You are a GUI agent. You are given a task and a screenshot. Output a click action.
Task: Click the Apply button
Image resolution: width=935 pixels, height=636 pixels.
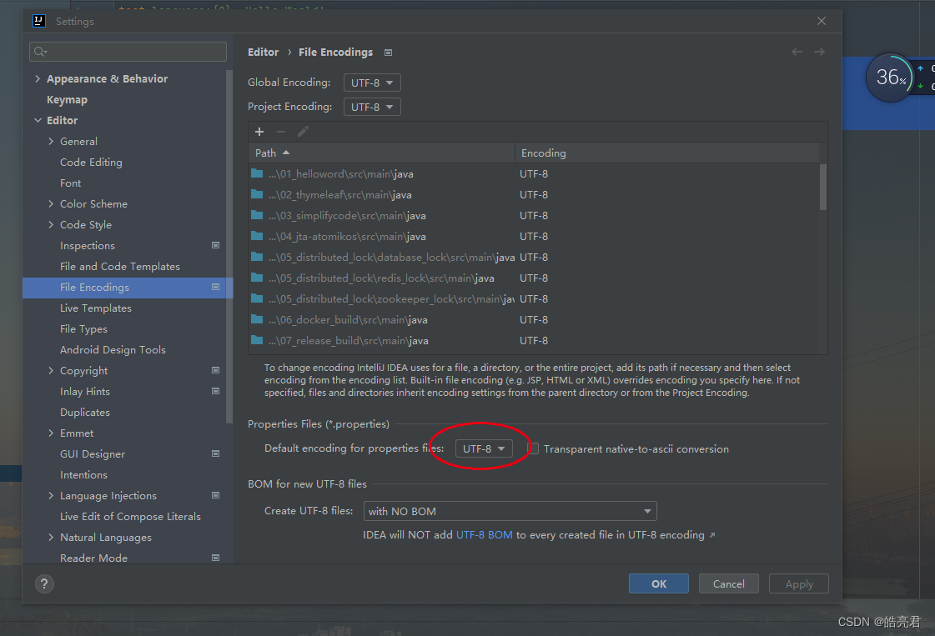pyautogui.click(x=799, y=583)
